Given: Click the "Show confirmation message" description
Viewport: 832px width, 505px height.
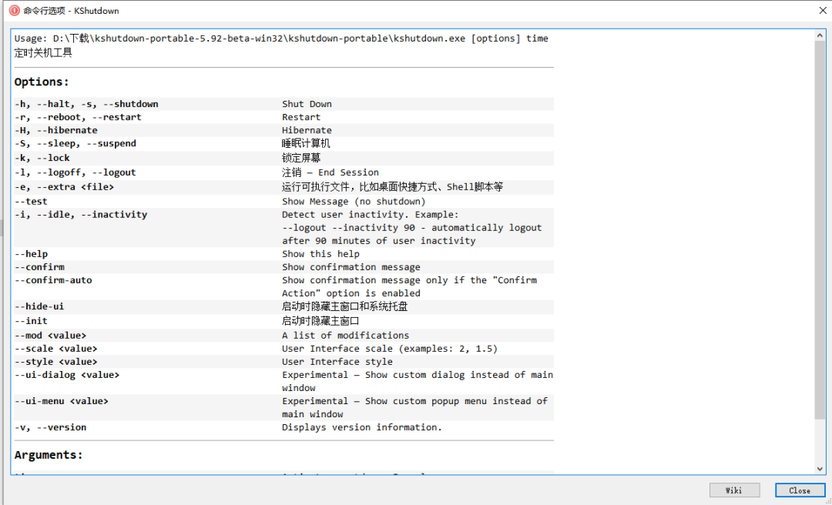Looking at the screenshot, I should coord(351,267).
